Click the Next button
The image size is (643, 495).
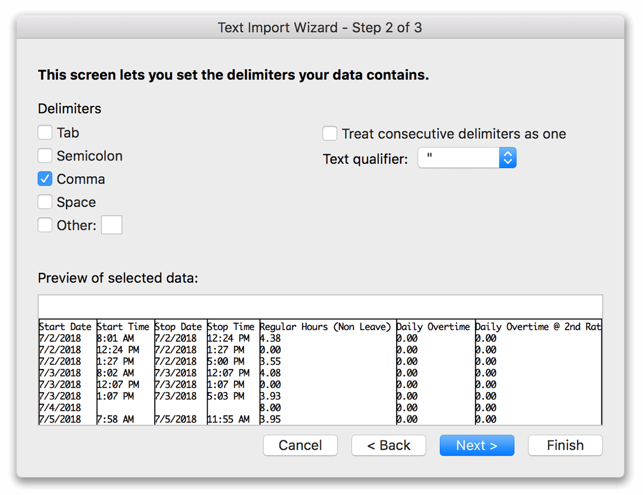point(477,445)
